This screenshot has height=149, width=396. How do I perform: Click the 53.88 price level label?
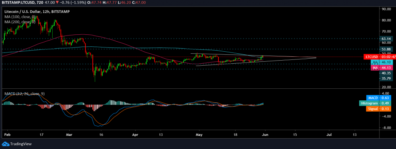click(x=386, y=49)
